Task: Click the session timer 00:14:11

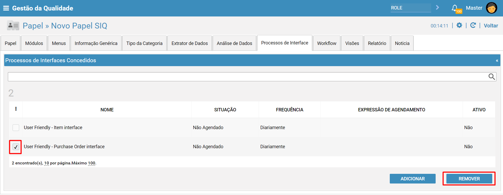Action: pos(440,26)
